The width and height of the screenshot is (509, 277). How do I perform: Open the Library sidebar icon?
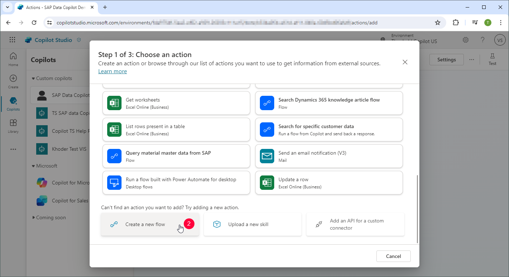[x=13, y=123]
